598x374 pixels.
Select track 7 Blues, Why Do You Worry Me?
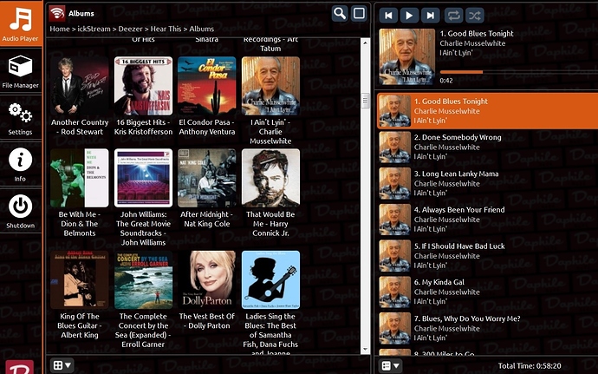coord(487,328)
